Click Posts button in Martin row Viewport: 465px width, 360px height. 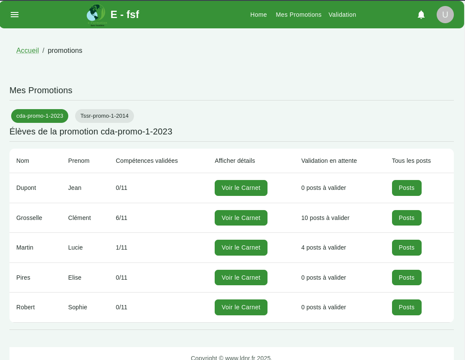coord(406,247)
